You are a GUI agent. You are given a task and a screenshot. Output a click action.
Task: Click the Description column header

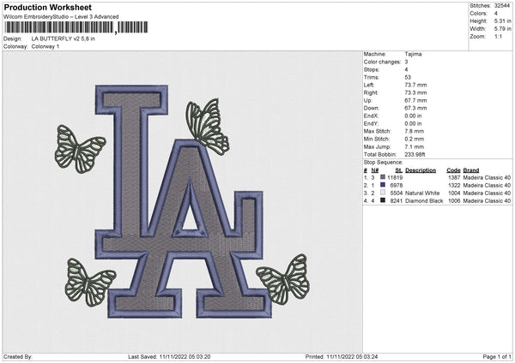[x=421, y=170]
